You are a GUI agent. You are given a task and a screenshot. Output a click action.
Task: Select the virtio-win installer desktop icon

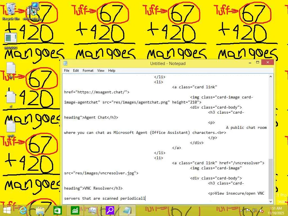click(x=33, y=11)
